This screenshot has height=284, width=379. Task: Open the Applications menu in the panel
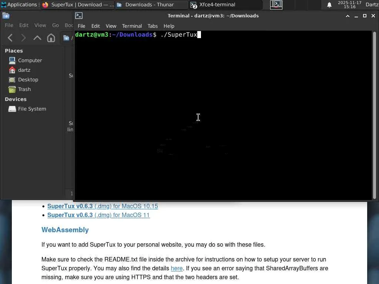20,4
